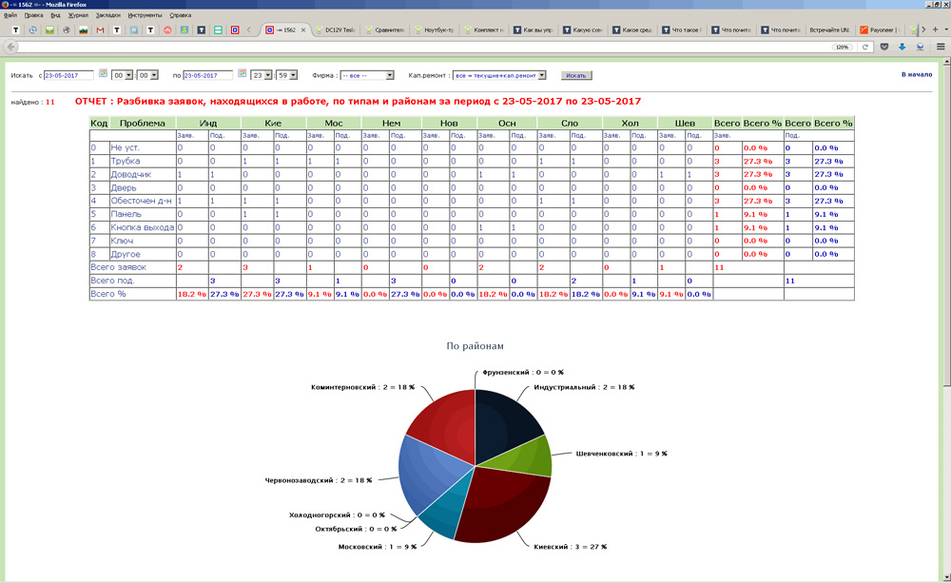Expand the Кап.ремонт dropdown
Viewport: 951px width, 583px height.
point(501,74)
